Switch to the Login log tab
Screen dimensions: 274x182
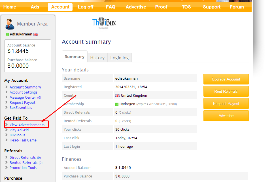point(120,58)
